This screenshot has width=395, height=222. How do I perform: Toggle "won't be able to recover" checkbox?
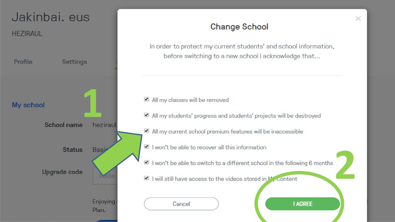point(146,147)
